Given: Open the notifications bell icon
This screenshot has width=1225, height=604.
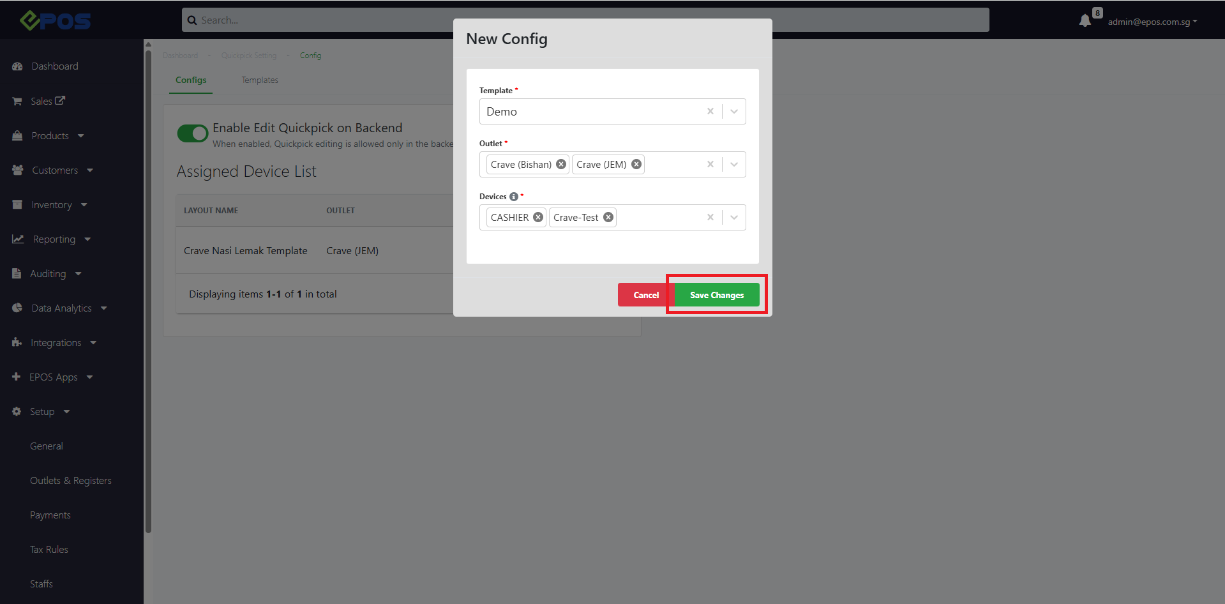Looking at the screenshot, I should [1085, 21].
